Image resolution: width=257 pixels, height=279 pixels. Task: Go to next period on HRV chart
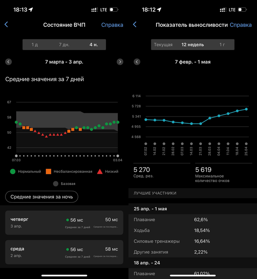[120, 62]
